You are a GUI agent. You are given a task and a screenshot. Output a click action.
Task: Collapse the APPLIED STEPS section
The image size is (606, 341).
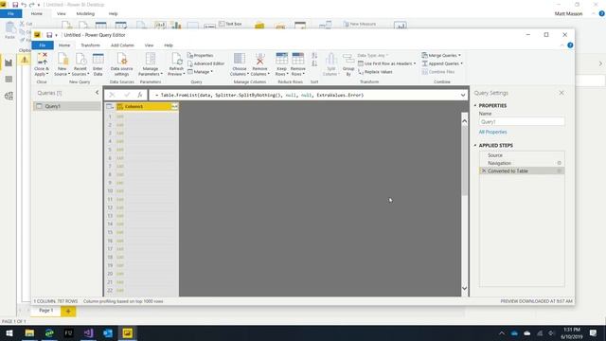click(475, 145)
